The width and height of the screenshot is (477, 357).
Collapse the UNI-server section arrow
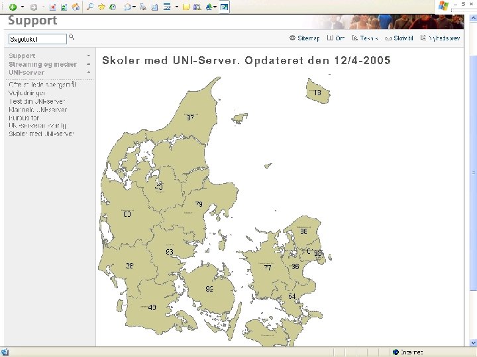89,72
